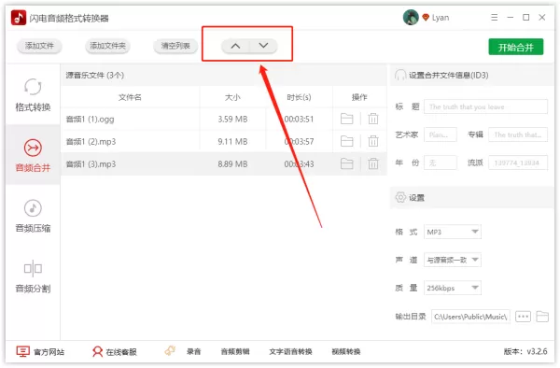Click the Lyan username
Viewport: 560px width, 368px height.
(441, 18)
